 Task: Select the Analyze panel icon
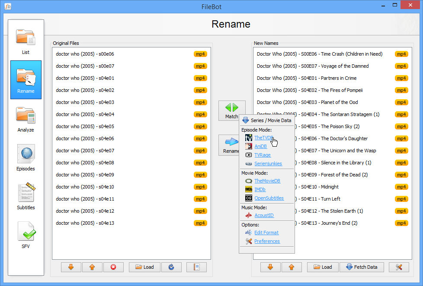click(x=26, y=117)
